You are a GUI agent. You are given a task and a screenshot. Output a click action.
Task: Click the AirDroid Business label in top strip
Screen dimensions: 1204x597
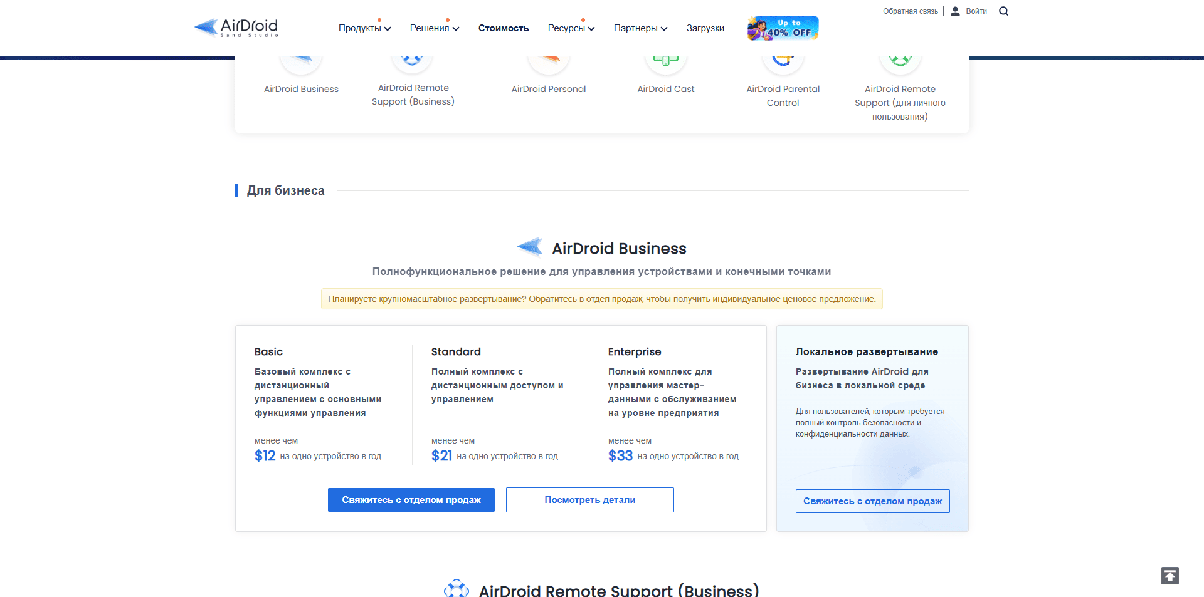tap(301, 89)
